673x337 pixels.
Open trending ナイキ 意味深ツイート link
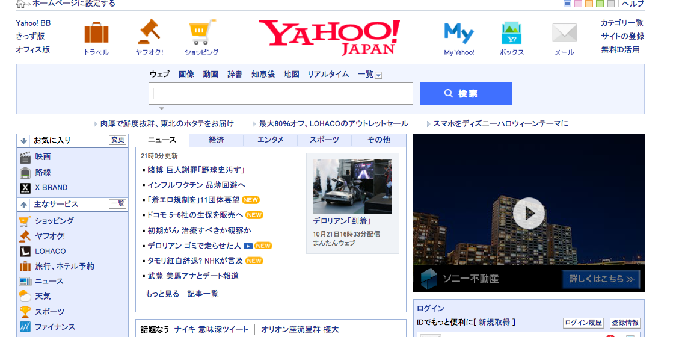[x=212, y=330]
